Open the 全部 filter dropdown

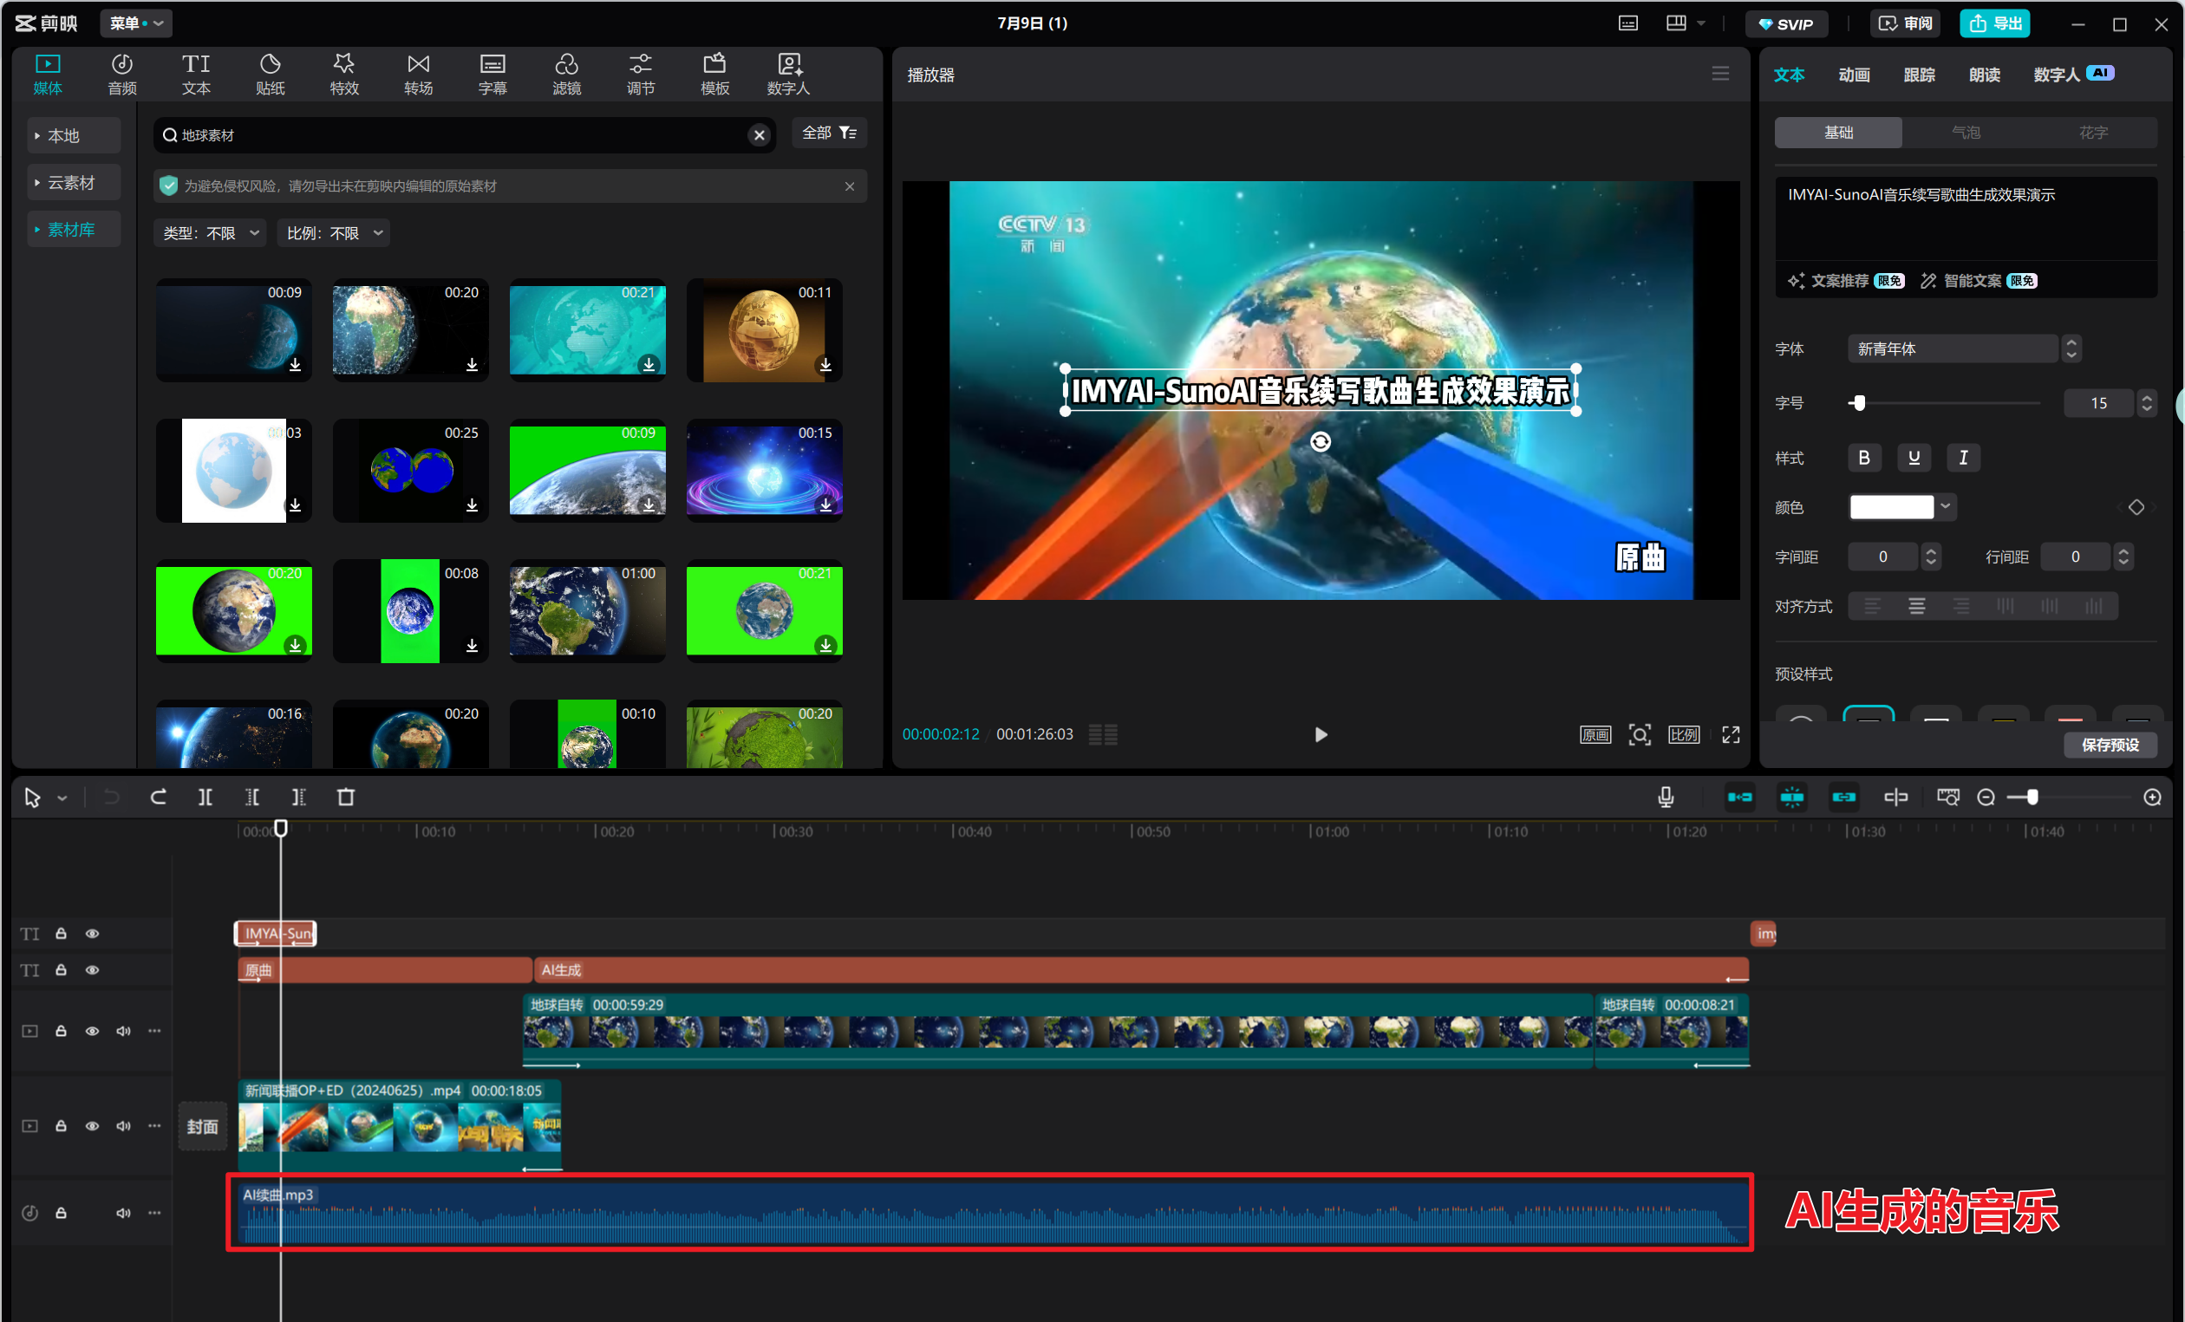[828, 133]
